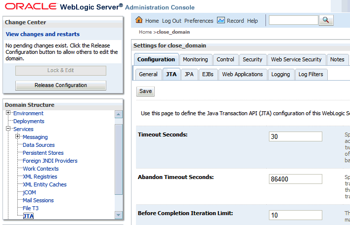Click the Timeout Seconds input field
The width and height of the screenshot is (350, 225).
point(296,136)
